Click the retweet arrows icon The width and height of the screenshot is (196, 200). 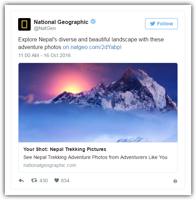[x=34, y=181]
